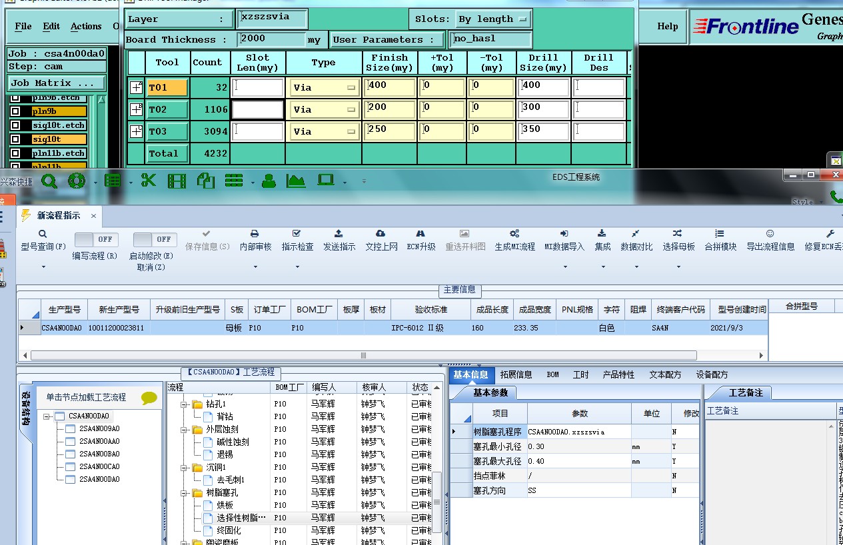Collapse the CSA4N00DA0 root tree node

click(x=47, y=416)
